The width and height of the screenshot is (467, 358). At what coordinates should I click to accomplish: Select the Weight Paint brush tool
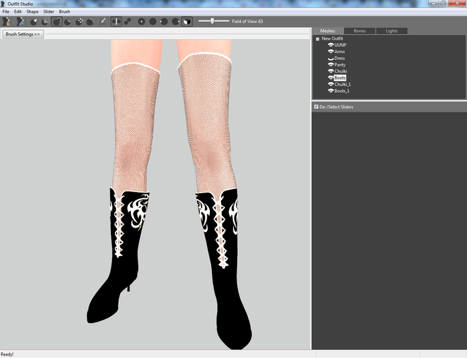[x=102, y=21]
